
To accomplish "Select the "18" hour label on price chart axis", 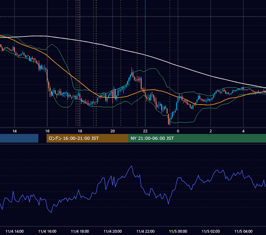I will point(80,131).
